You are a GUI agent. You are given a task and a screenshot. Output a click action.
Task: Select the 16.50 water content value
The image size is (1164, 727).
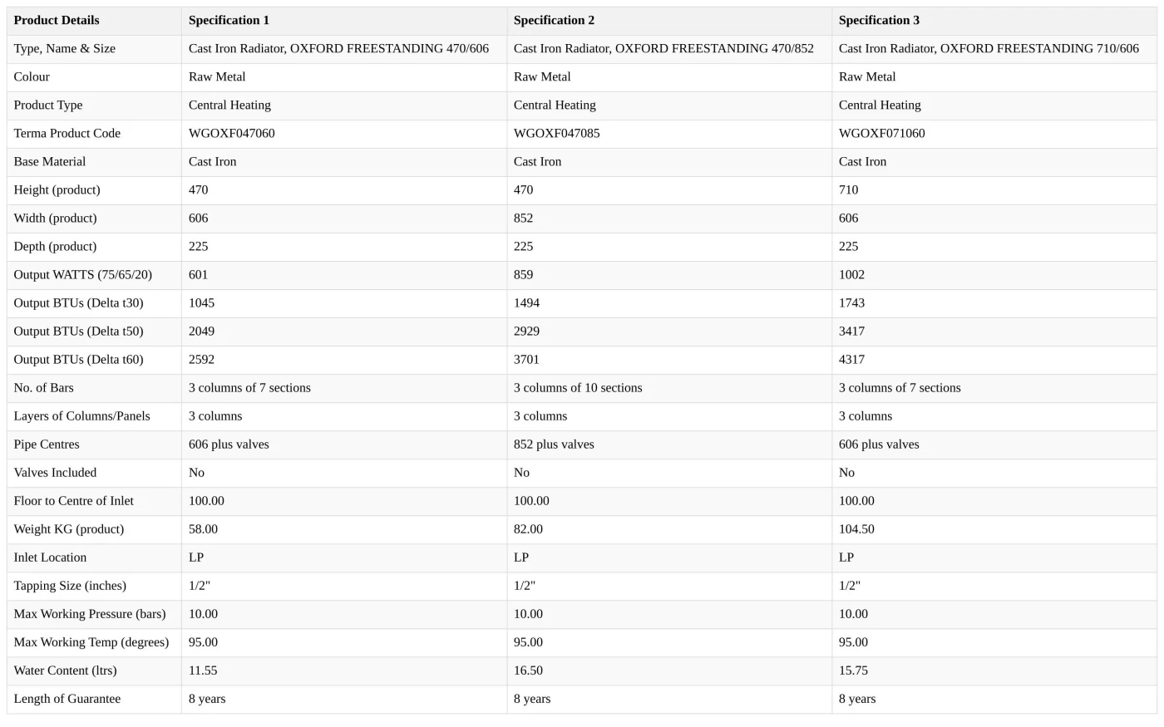529,671
